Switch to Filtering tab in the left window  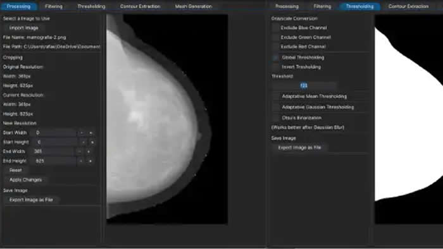coord(54,6)
